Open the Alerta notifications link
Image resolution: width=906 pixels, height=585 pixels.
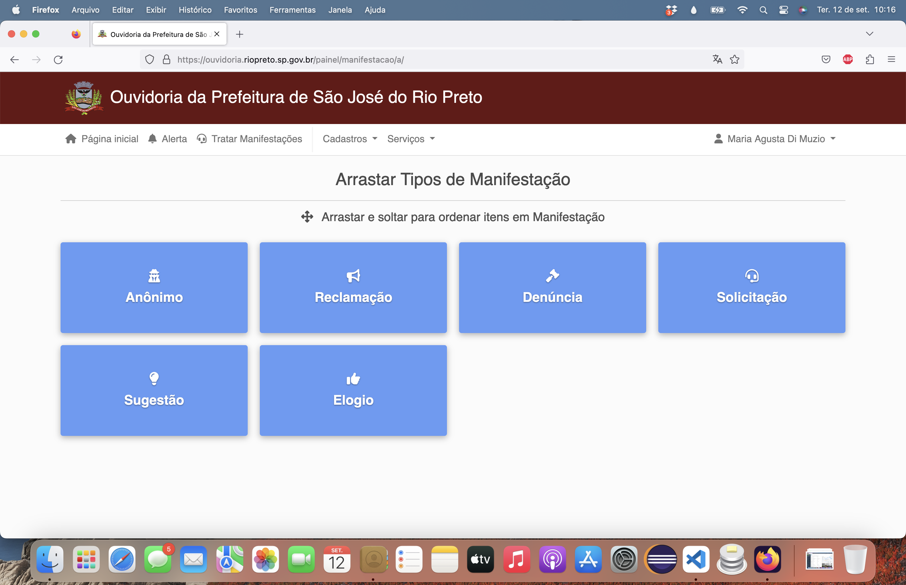[x=168, y=139]
